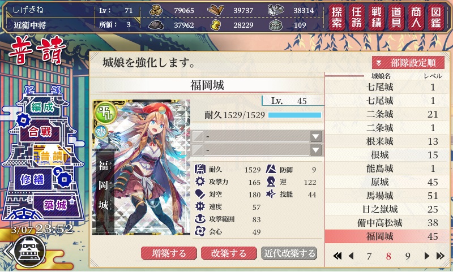Select 合戦 battle on the castle menu
453x272 pixels.
[x=40, y=132]
